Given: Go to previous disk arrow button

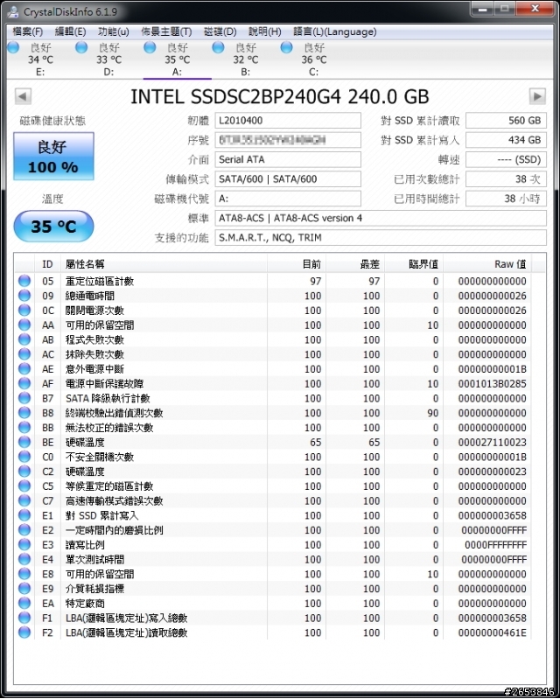Looking at the screenshot, I should [23, 96].
